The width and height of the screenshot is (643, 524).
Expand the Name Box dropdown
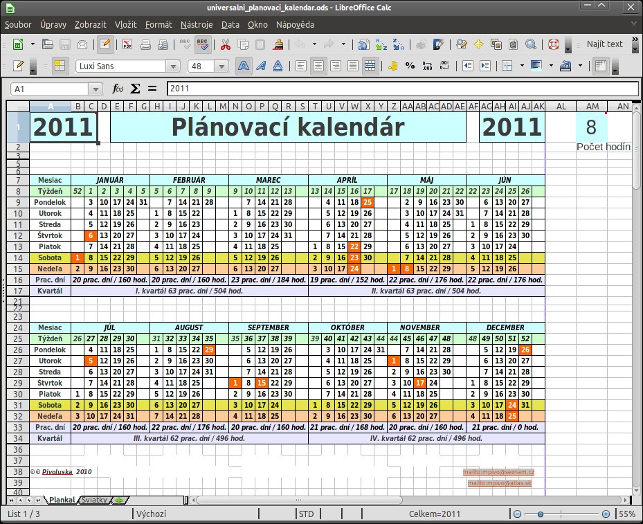tap(95, 89)
